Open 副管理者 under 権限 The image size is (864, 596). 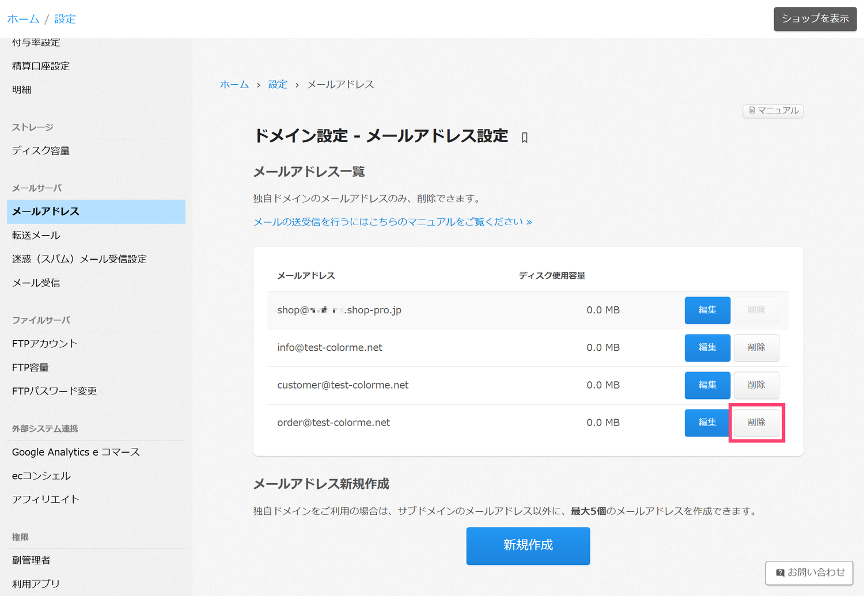pyautogui.click(x=31, y=560)
